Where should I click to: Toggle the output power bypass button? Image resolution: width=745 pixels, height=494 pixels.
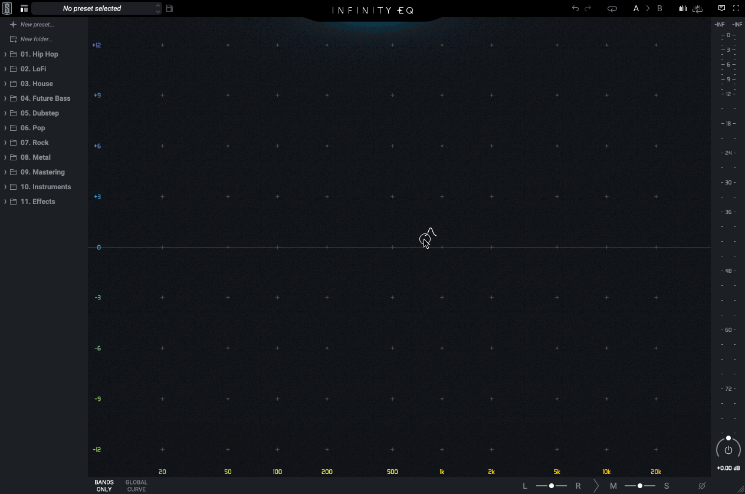[728, 450]
